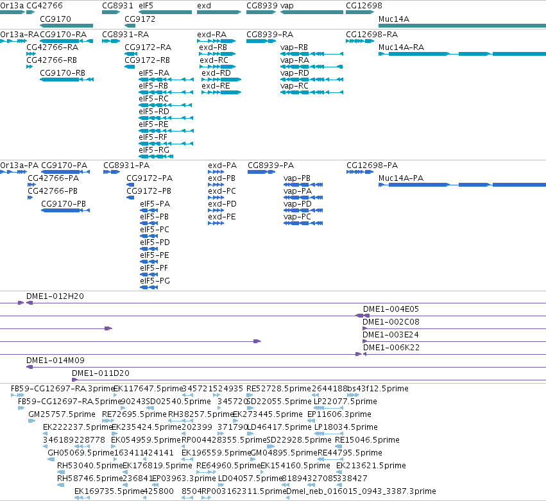The width and height of the screenshot is (546, 501).
Task: Select the vap-PB protein label
Action: click(296, 178)
